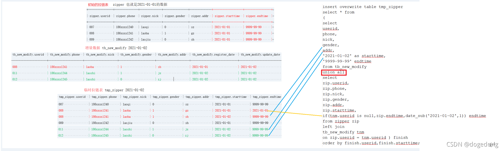Click the red 'zipper.endtime' column header
The height and width of the screenshot is (151, 503).
[x=257, y=16]
